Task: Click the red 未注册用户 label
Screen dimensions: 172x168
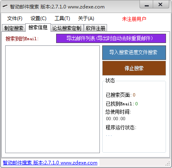Action: [x=134, y=19]
